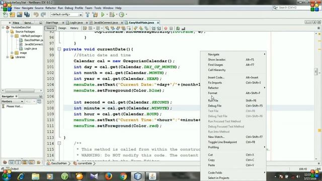The width and height of the screenshot is (322, 181).
Task: Click the Open Project toolbar icon
Action: pyautogui.click(x=20, y=15)
